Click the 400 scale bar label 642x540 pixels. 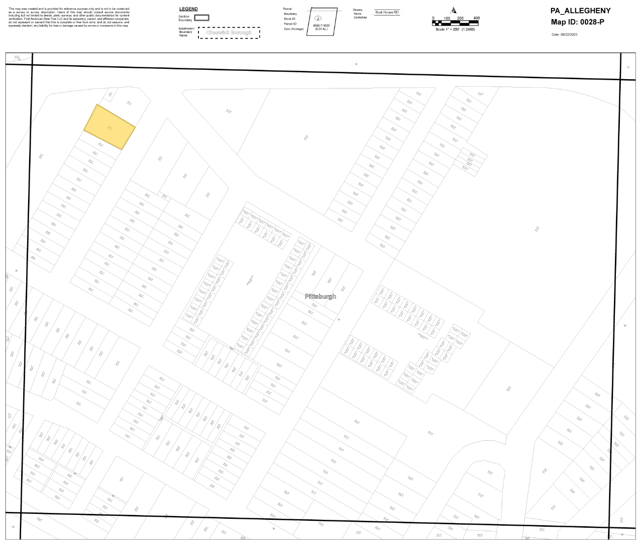click(x=476, y=18)
